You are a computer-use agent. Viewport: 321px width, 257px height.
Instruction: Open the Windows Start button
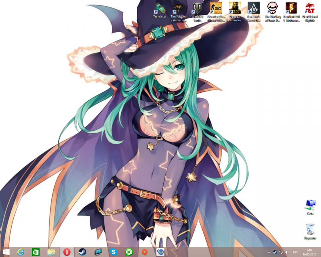click(6, 252)
